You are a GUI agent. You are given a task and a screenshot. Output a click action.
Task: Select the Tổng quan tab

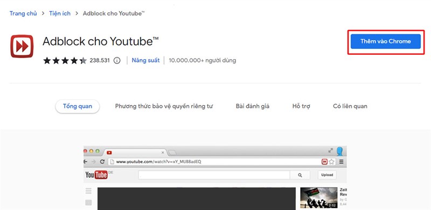pos(78,106)
